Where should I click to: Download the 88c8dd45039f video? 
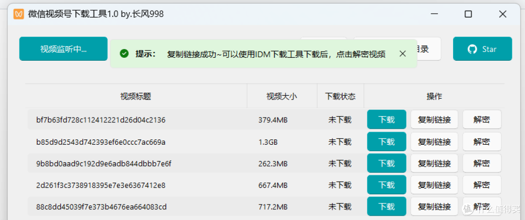coord(387,206)
